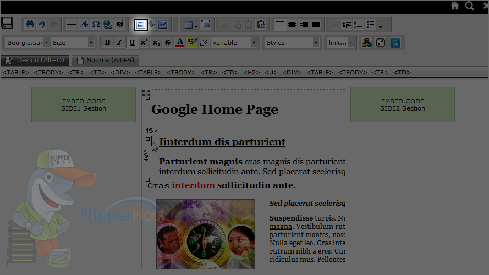This screenshot has height=275, width=489.
Task: Toggle Italic formatting
Action: tap(119, 42)
